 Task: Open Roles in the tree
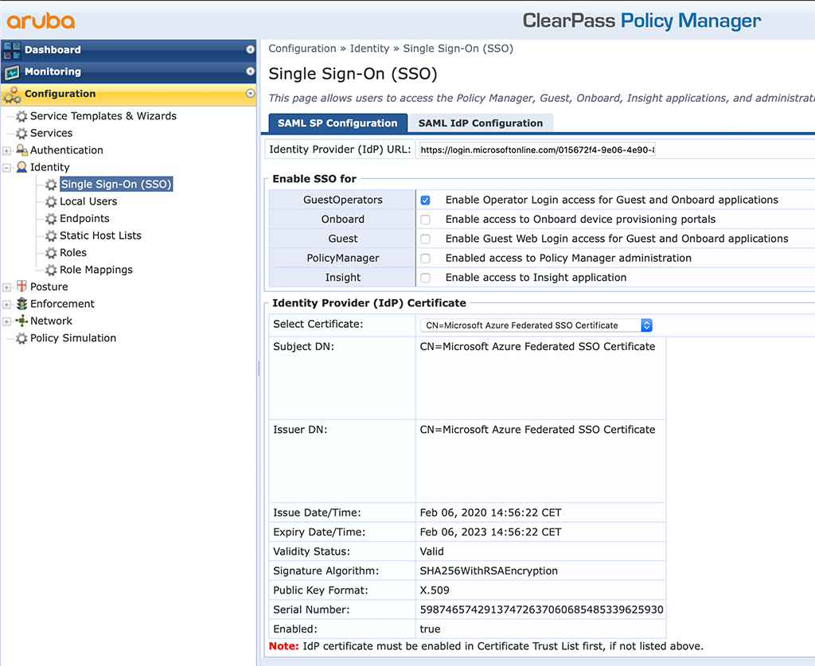coord(73,253)
